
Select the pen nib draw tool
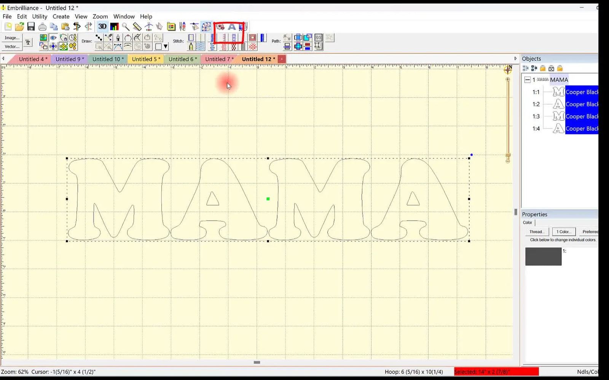(x=118, y=37)
